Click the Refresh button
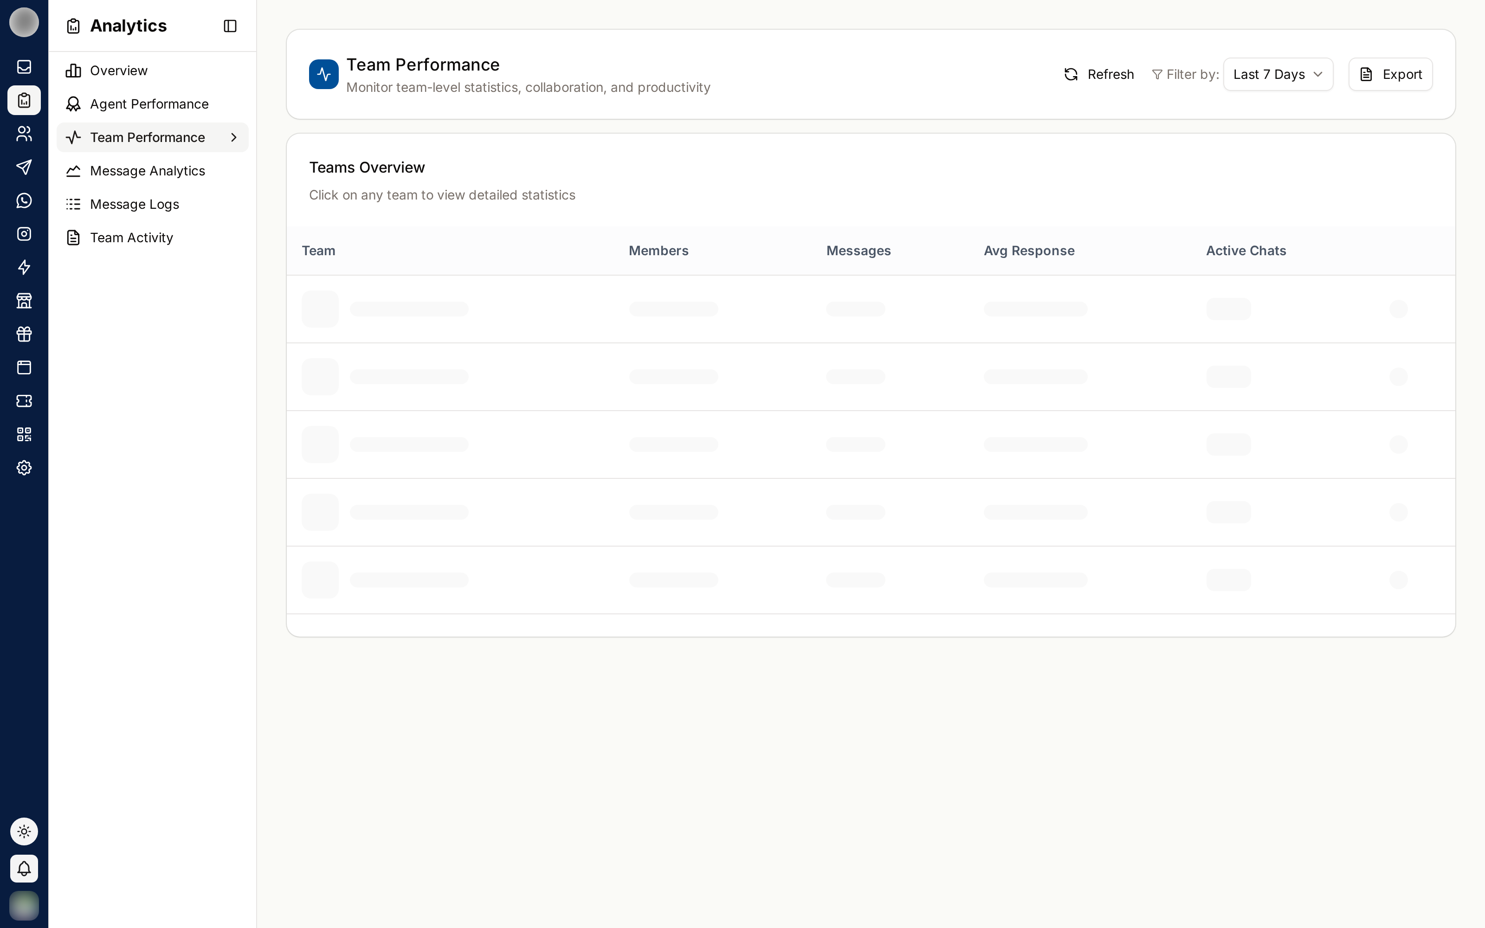 (1099, 74)
